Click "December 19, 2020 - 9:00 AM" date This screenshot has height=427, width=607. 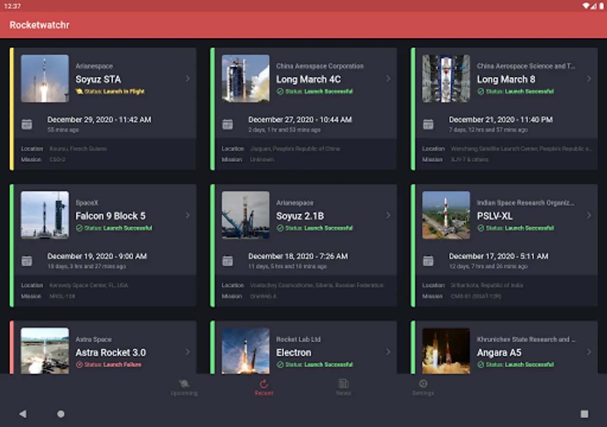tap(97, 256)
